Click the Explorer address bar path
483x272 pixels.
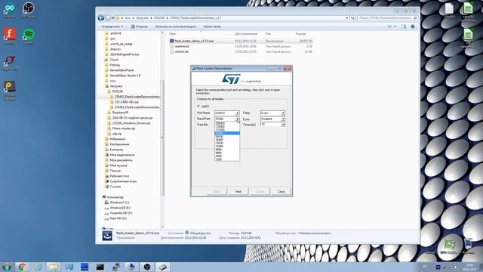click(232, 18)
